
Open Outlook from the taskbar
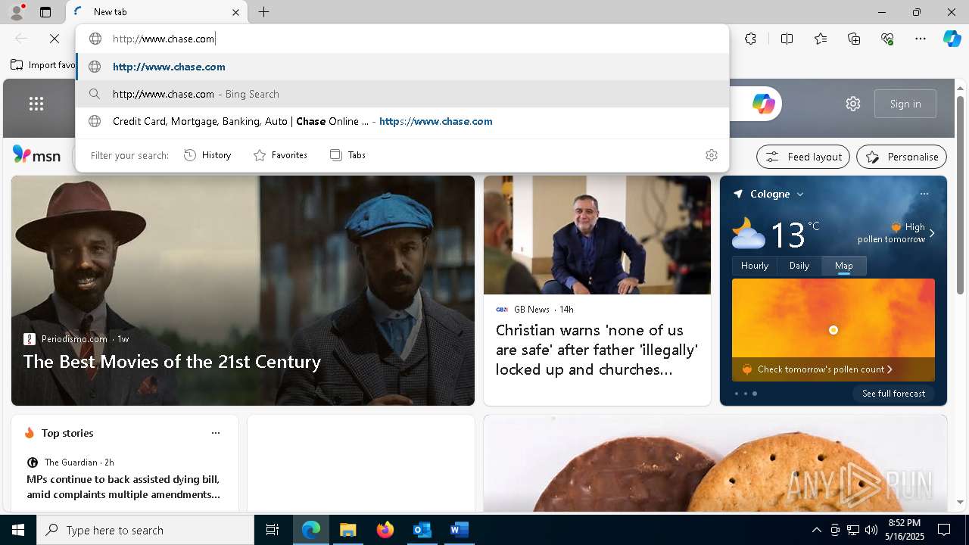[422, 530]
